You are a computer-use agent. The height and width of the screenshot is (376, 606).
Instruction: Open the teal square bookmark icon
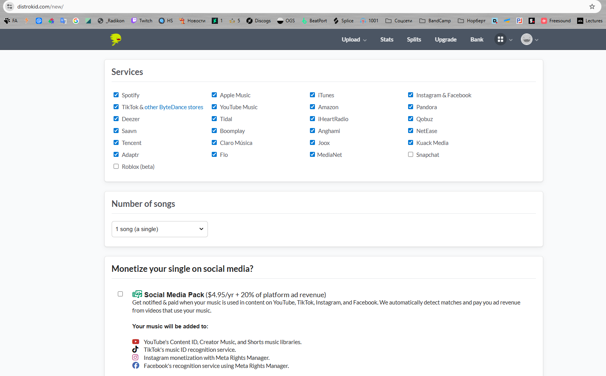pyautogui.click(x=88, y=21)
